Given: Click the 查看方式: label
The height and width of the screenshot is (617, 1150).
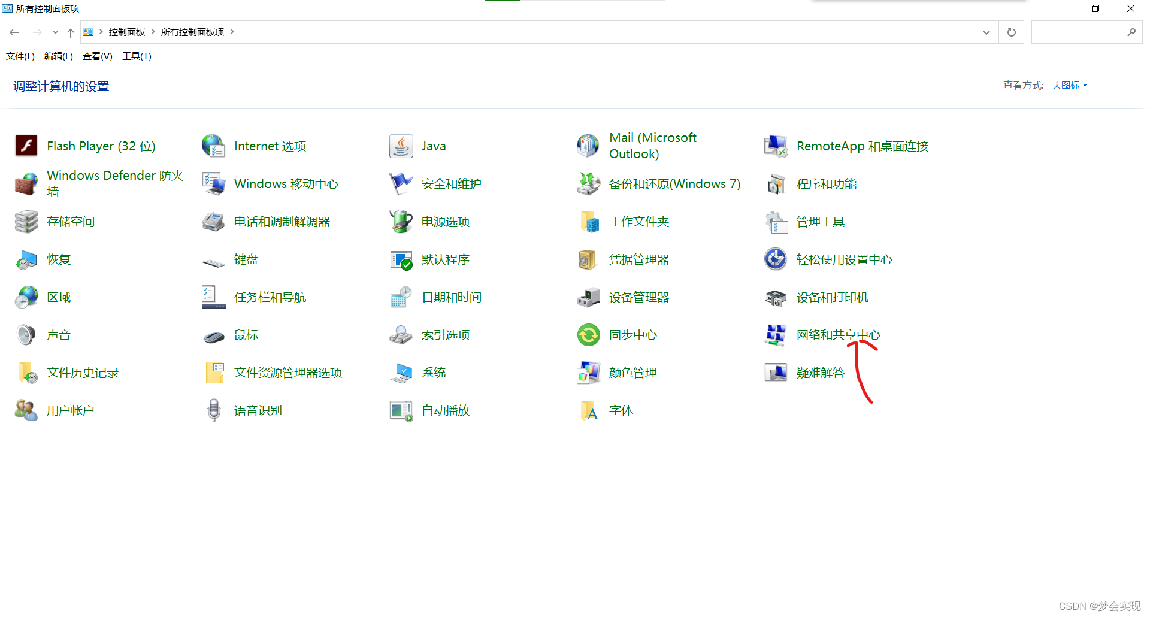Looking at the screenshot, I should (x=1023, y=85).
